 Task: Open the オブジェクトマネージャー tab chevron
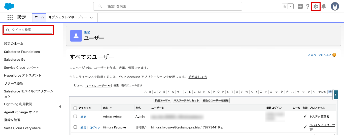tap(91, 18)
